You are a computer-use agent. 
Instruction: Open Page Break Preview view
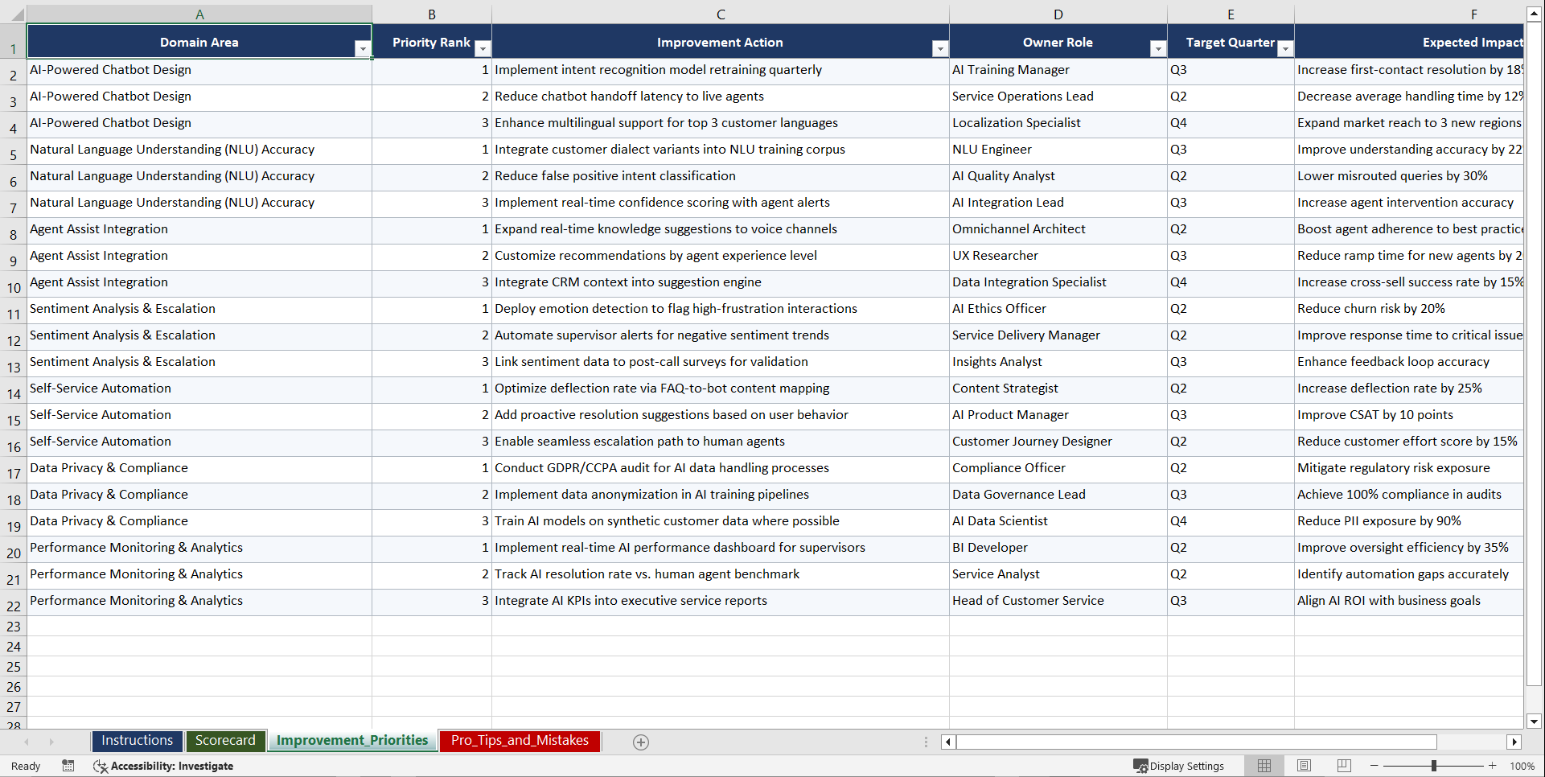point(1344,765)
